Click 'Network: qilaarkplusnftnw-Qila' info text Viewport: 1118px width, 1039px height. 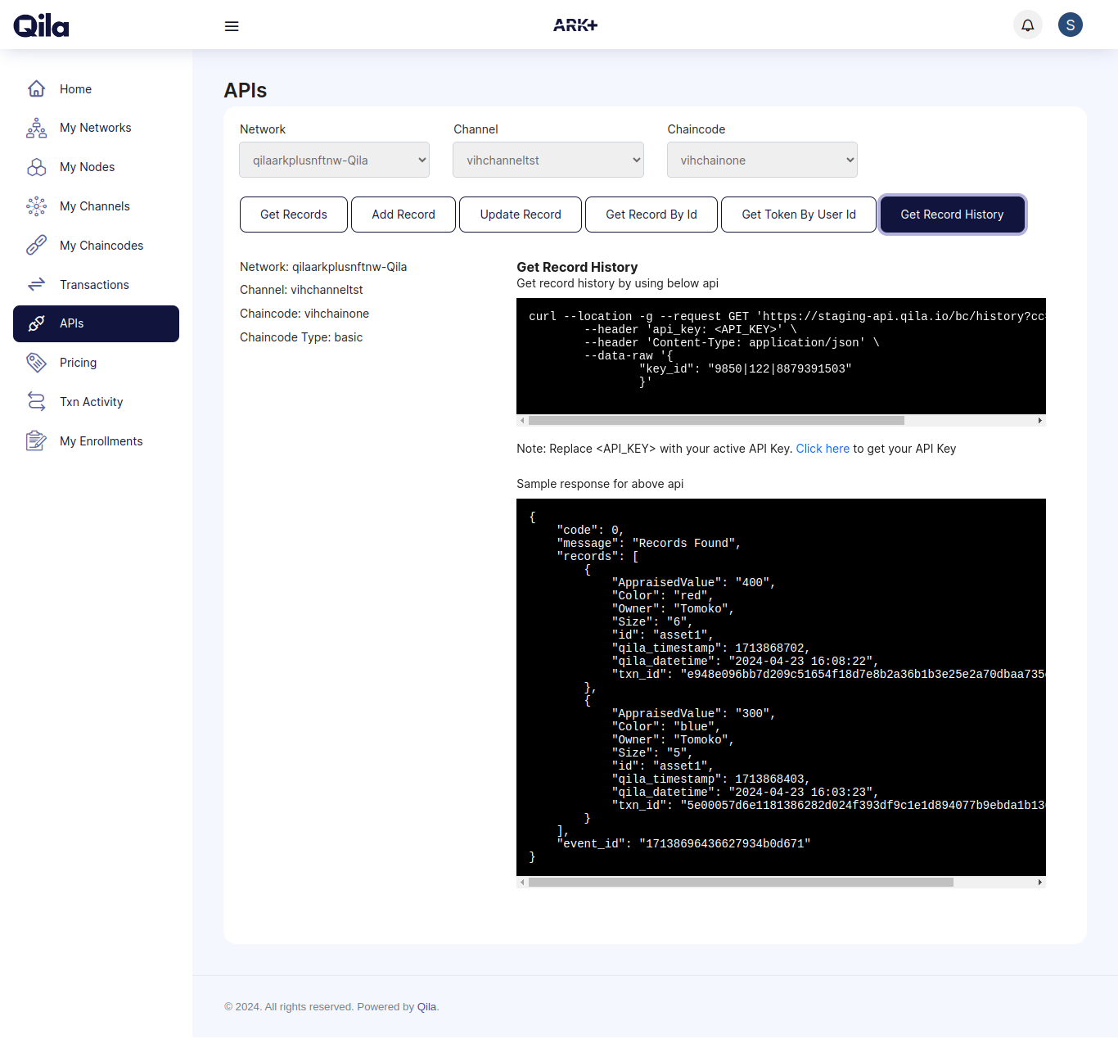pos(323,267)
